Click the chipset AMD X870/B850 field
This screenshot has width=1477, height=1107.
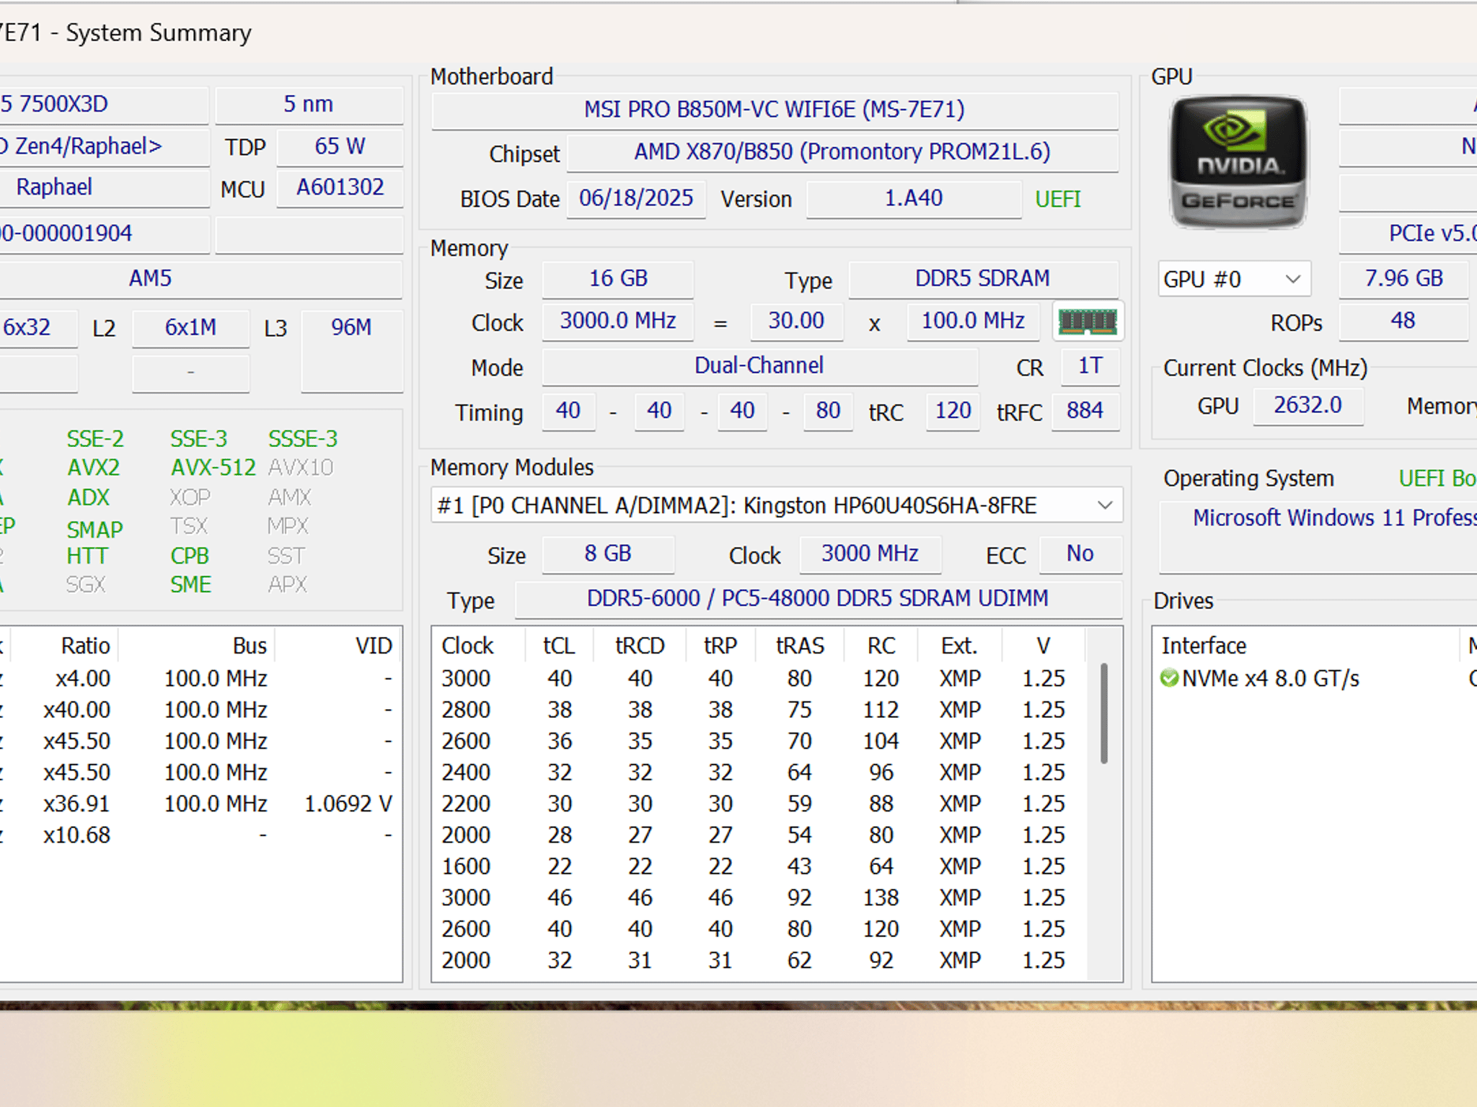[842, 152]
